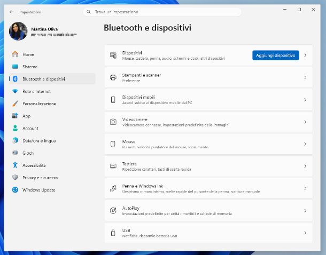Click the Privacy e sicurezza shield icon
Image resolution: width=326 pixels, height=255 pixels.
pos(15,178)
